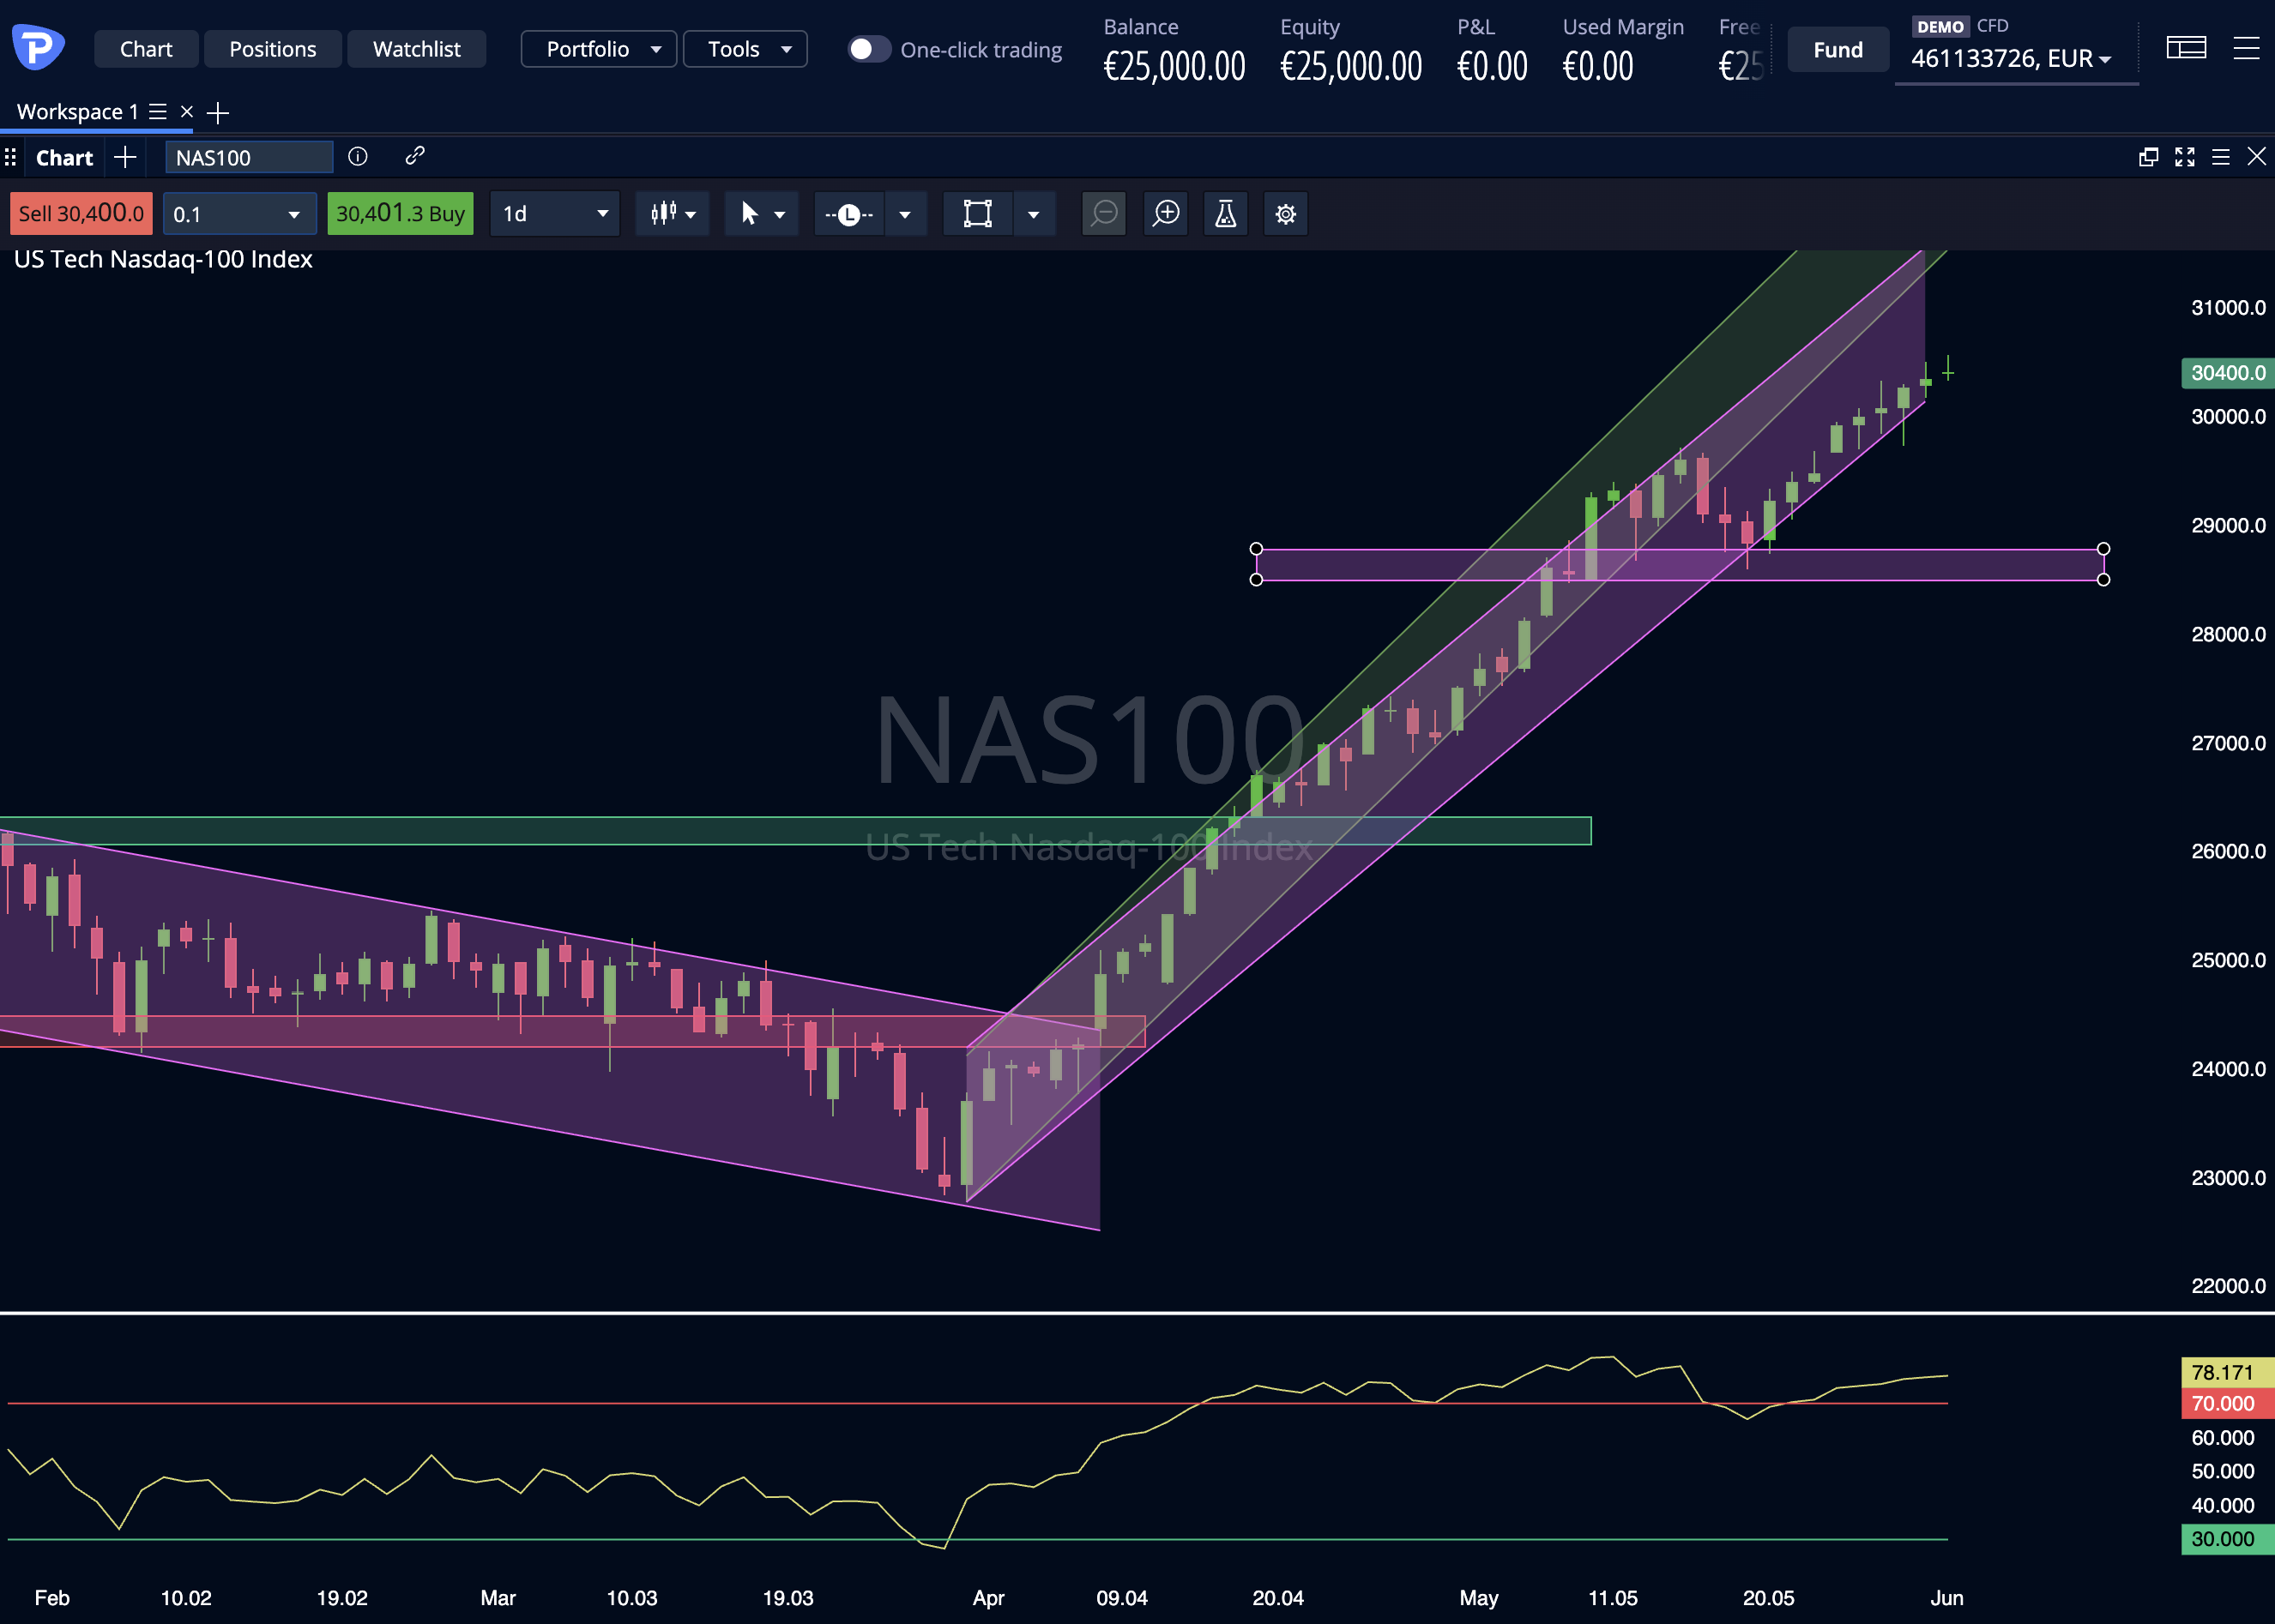Open Workspace 1 options menu icon
Viewport: 2275px width, 1624px height.
tap(157, 112)
